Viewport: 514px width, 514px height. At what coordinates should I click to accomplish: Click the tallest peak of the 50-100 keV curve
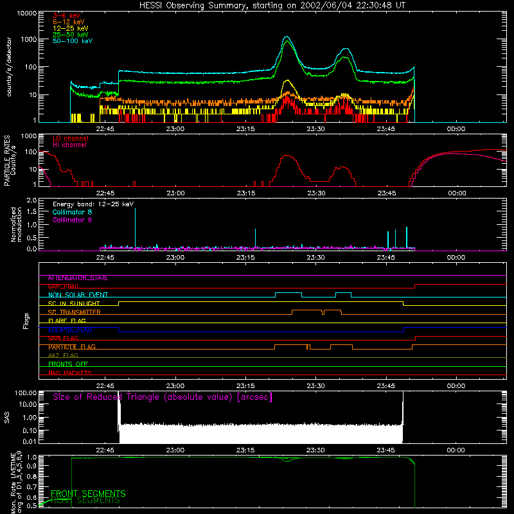pos(287,37)
